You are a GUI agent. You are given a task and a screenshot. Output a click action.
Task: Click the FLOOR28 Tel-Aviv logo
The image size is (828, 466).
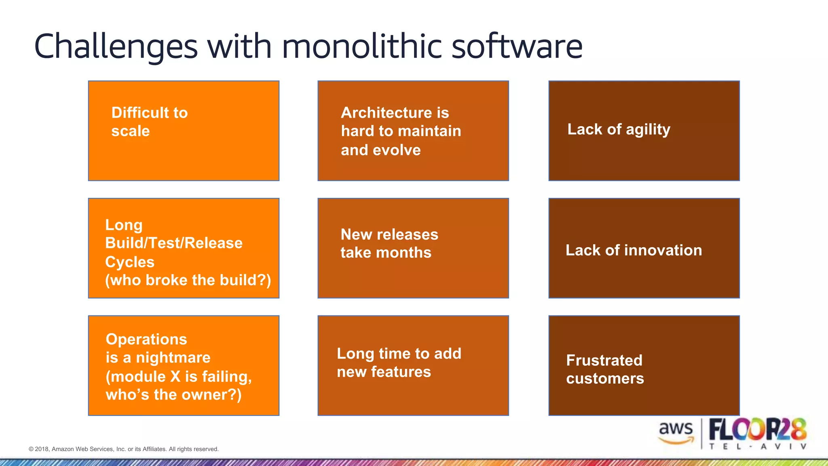click(758, 430)
